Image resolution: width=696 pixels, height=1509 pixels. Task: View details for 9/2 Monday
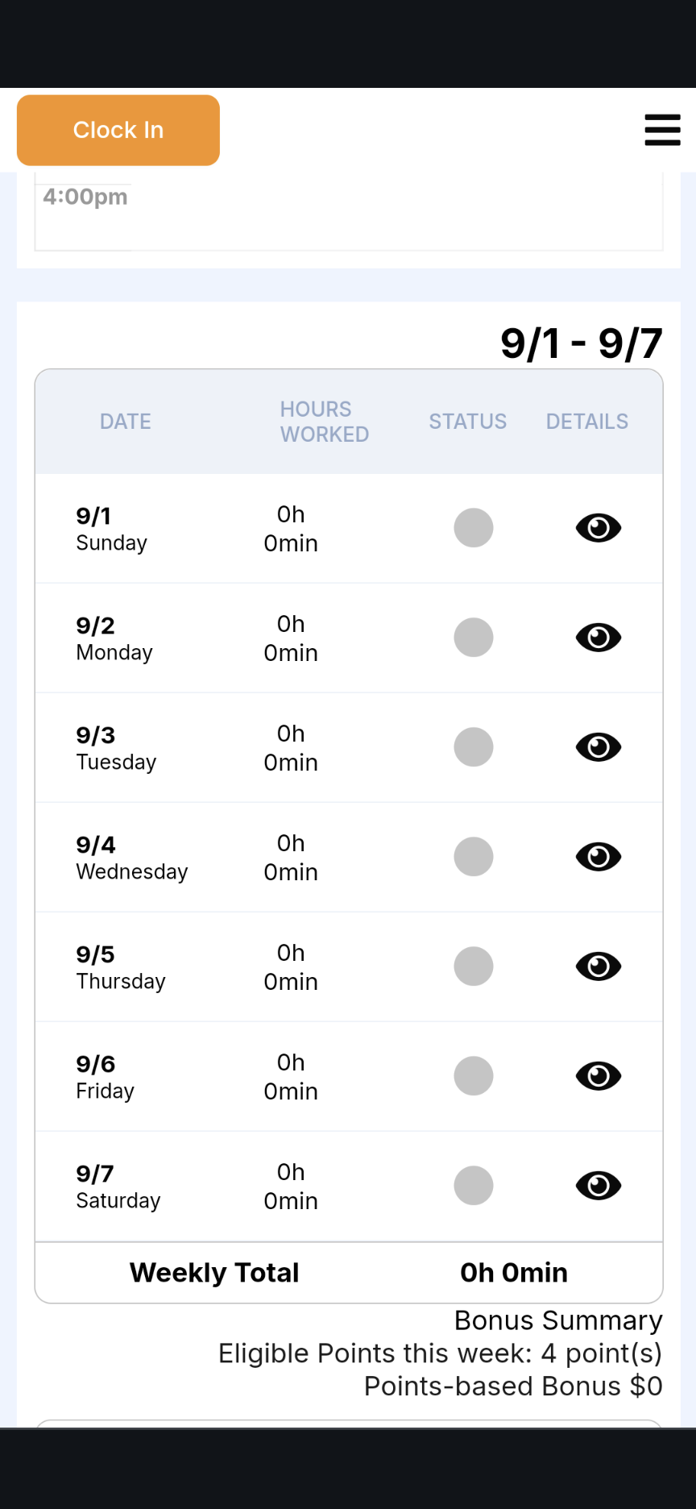[x=599, y=638]
